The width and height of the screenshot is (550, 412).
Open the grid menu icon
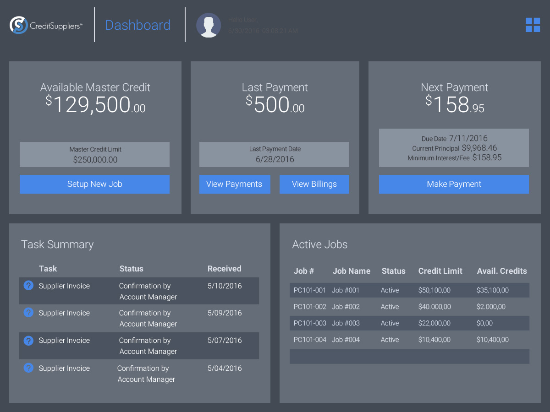click(x=533, y=25)
